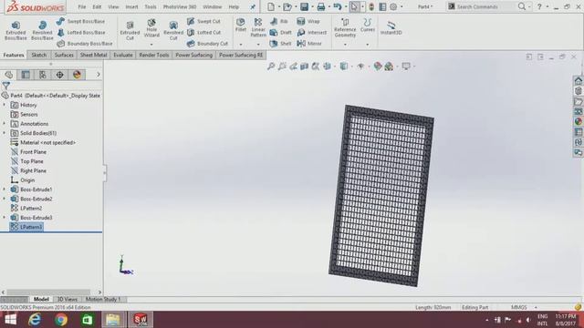Click the Search Commands field
This screenshot has width=584, height=328.
pos(483,6)
